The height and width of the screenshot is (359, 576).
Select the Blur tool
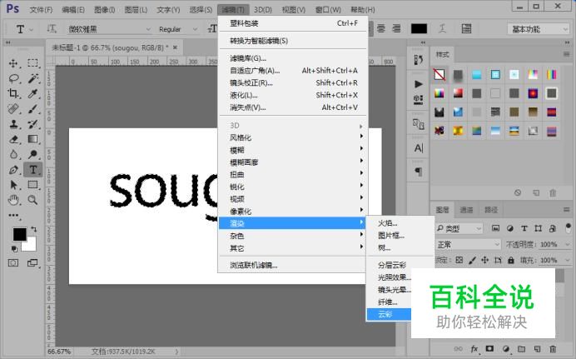(x=13, y=154)
